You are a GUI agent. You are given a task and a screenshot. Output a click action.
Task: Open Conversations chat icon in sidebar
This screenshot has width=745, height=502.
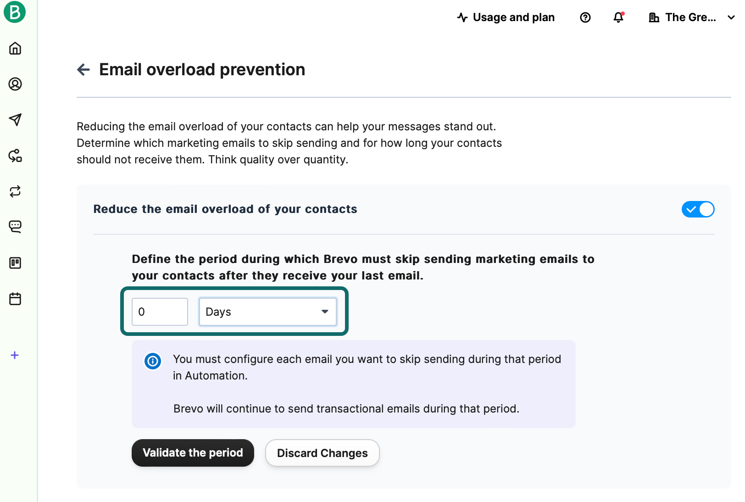[x=15, y=227]
